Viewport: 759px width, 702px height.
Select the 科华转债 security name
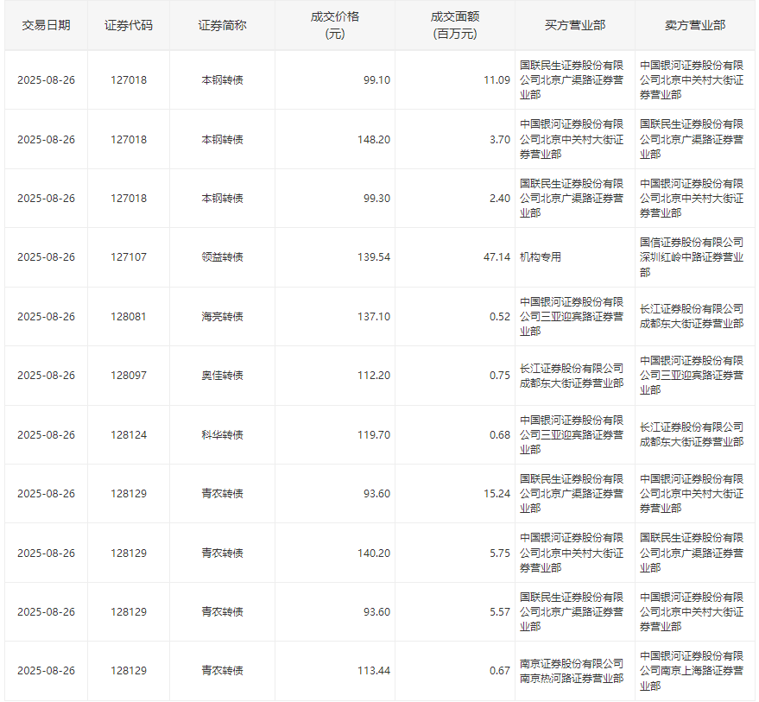(222, 434)
